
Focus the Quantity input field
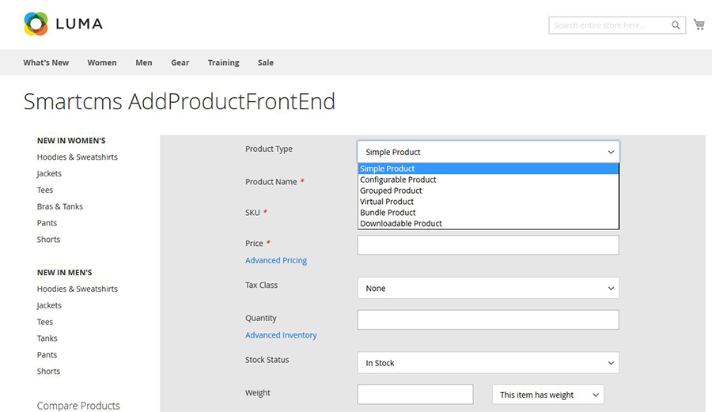click(x=488, y=319)
